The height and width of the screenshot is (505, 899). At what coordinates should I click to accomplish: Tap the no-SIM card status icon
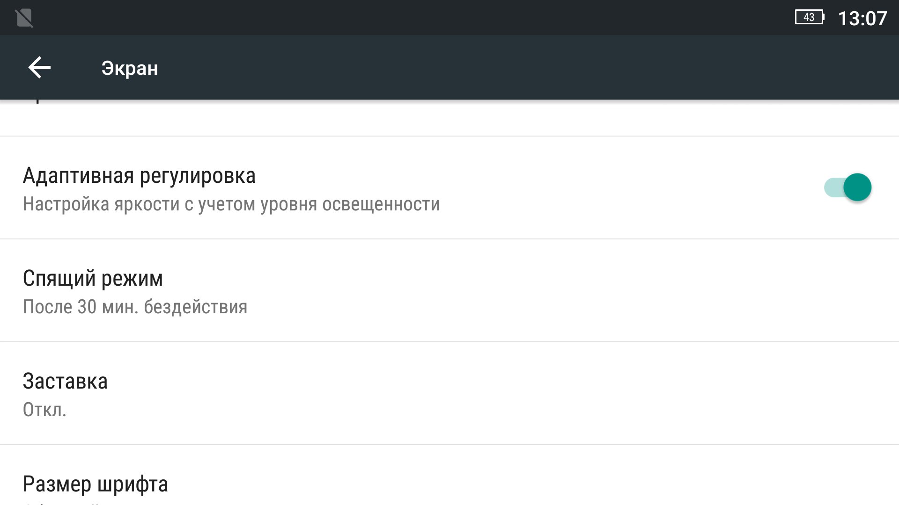(24, 18)
